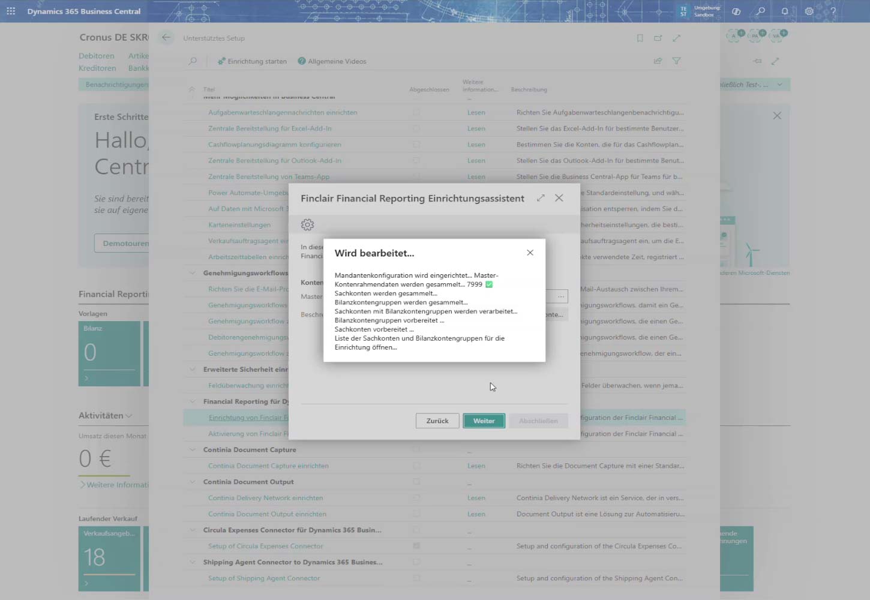This screenshot has width=870, height=600.
Task: Toggle Abgeschlossen checkbox for Outlook-Add-In row
Action: [x=416, y=160]
